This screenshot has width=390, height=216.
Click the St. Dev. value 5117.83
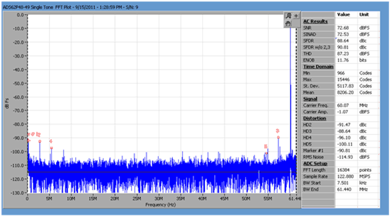coord(345,86)
